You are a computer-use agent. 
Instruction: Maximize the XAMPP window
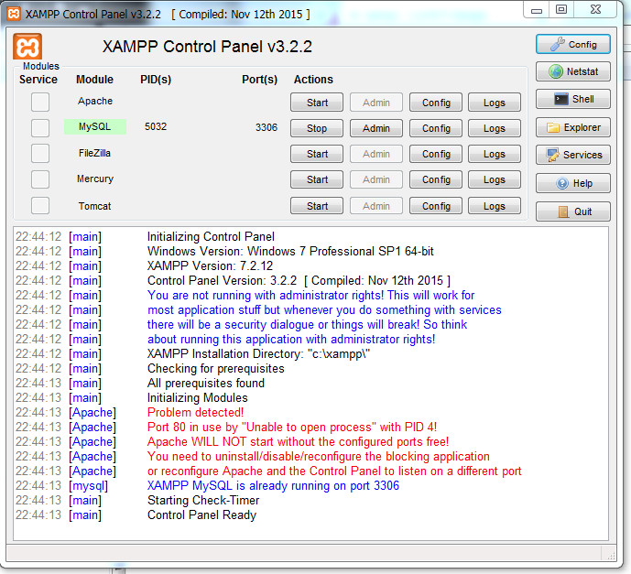coord(561,9)
